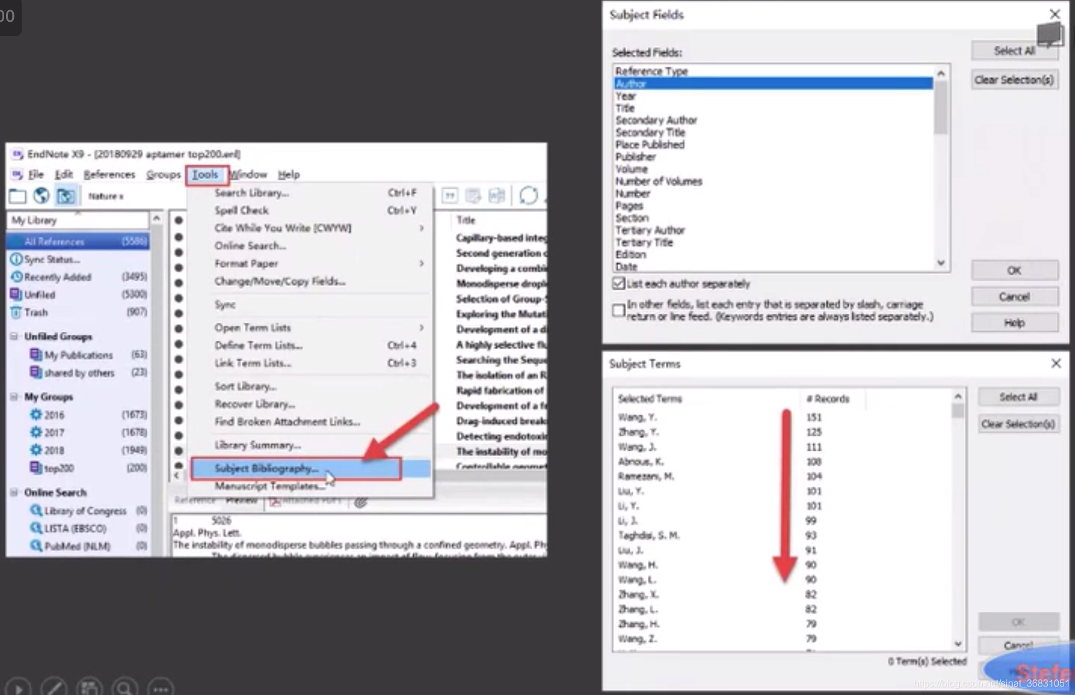Image resolution: width=1075 pixels, height=695 pixels.
Task: Switch to the Preview tab
Action: (242, 500)
